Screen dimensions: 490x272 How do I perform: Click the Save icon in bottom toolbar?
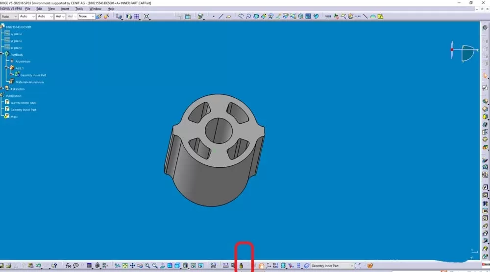pyautogui.click(x=1, y=266)
